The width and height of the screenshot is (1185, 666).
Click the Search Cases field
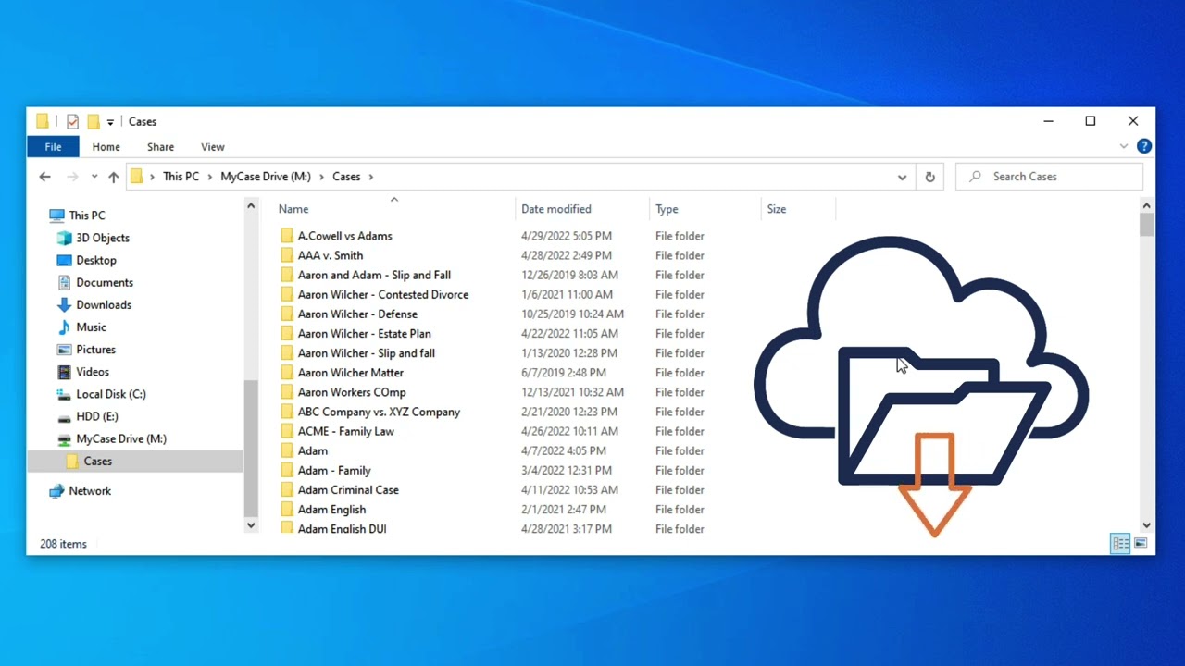tap(1049, 177)
